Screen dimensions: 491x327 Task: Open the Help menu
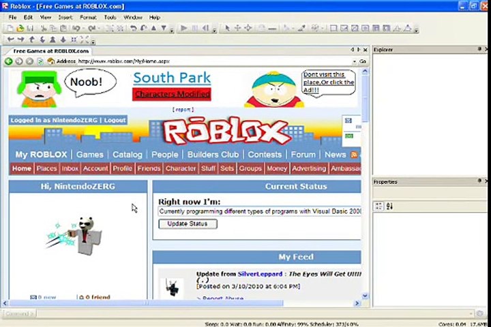154,17
